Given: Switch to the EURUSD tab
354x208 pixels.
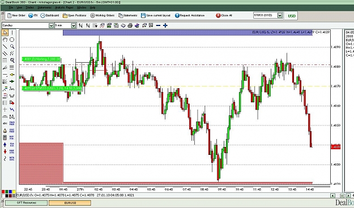Looking at the screenshot, I should (x=70, y=203).
